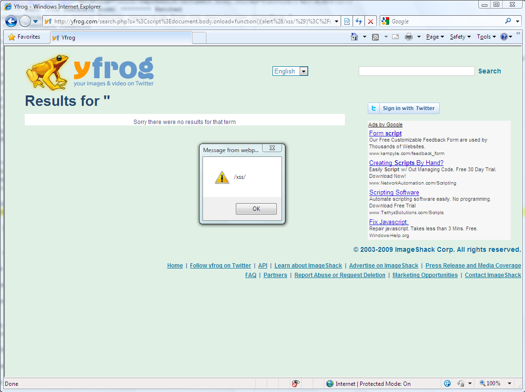Select the Yfrog browser tab
Screen dimensions: 525x392
pos(121,38)
